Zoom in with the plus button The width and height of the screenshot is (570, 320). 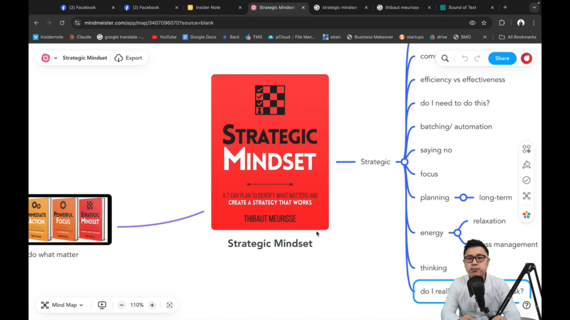[x=153, y=305]
